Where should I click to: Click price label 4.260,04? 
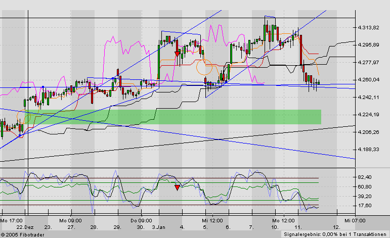tap(368, 80)
